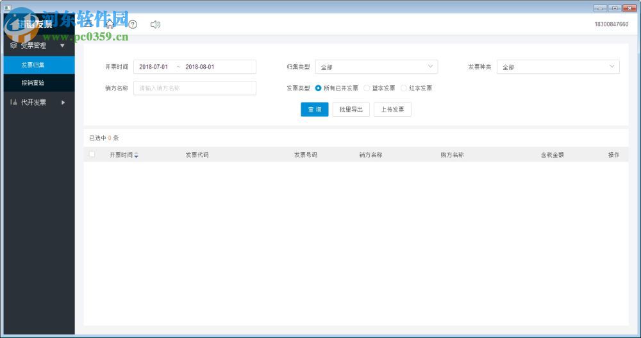The image size is (641, 338).
Task: Click the 含税金额 column header
Action: click(553, 155)
